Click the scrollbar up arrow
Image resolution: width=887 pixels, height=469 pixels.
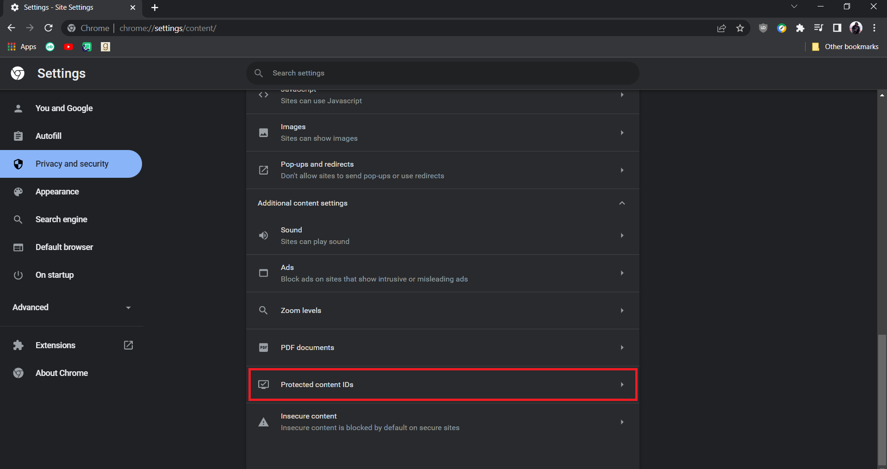click(x=882, y=95)
